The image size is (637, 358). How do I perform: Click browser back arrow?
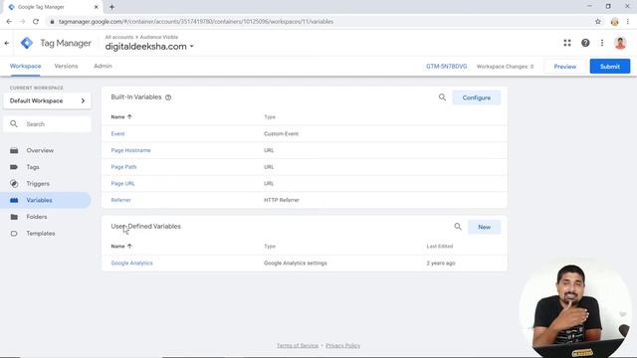tap(9, 22)
